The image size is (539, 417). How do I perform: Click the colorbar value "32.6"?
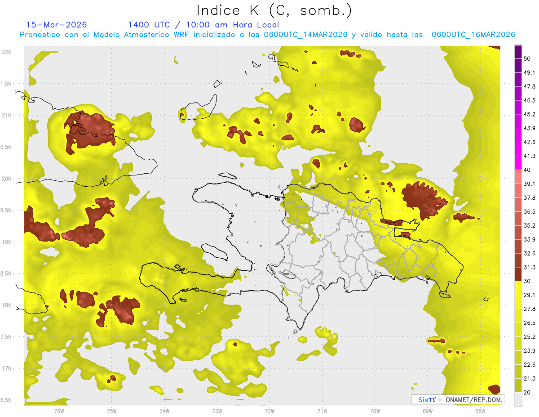click(x=530, y=253)
